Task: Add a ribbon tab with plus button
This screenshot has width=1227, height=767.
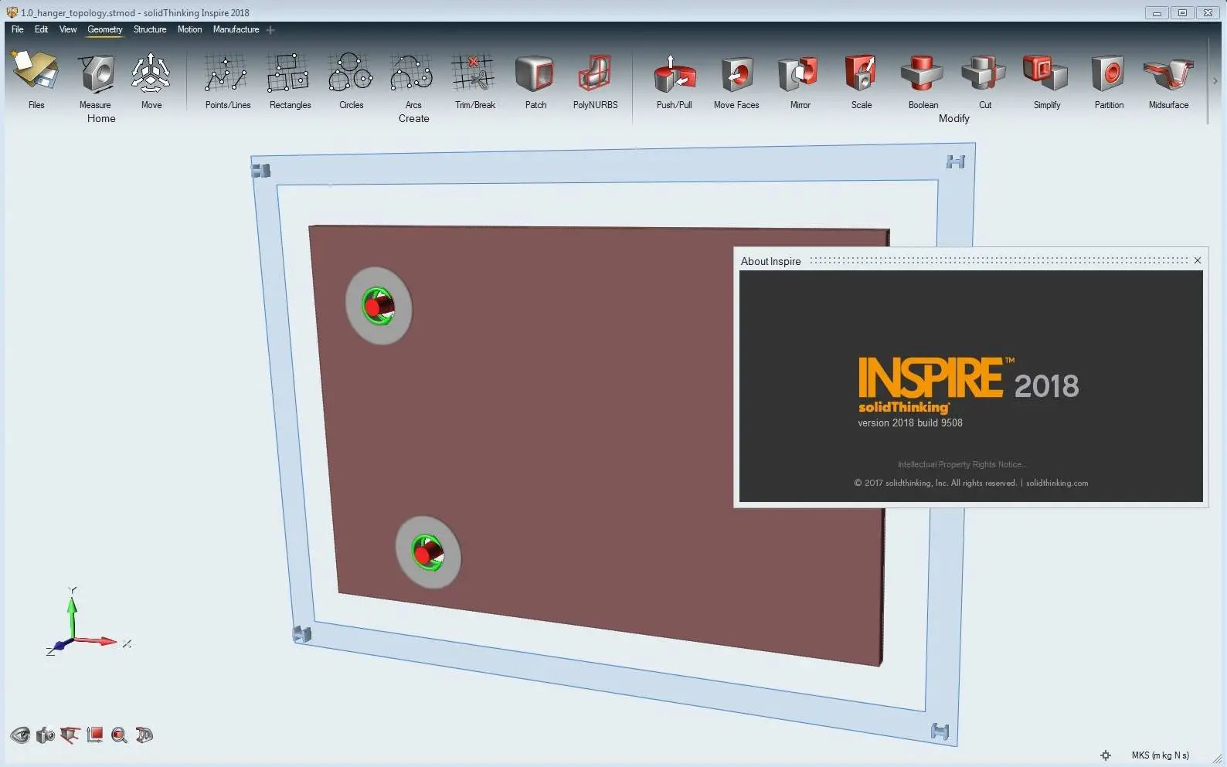Action: point(270,30)
